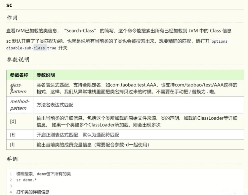Click the "Search-Class" quoted text

80,30
